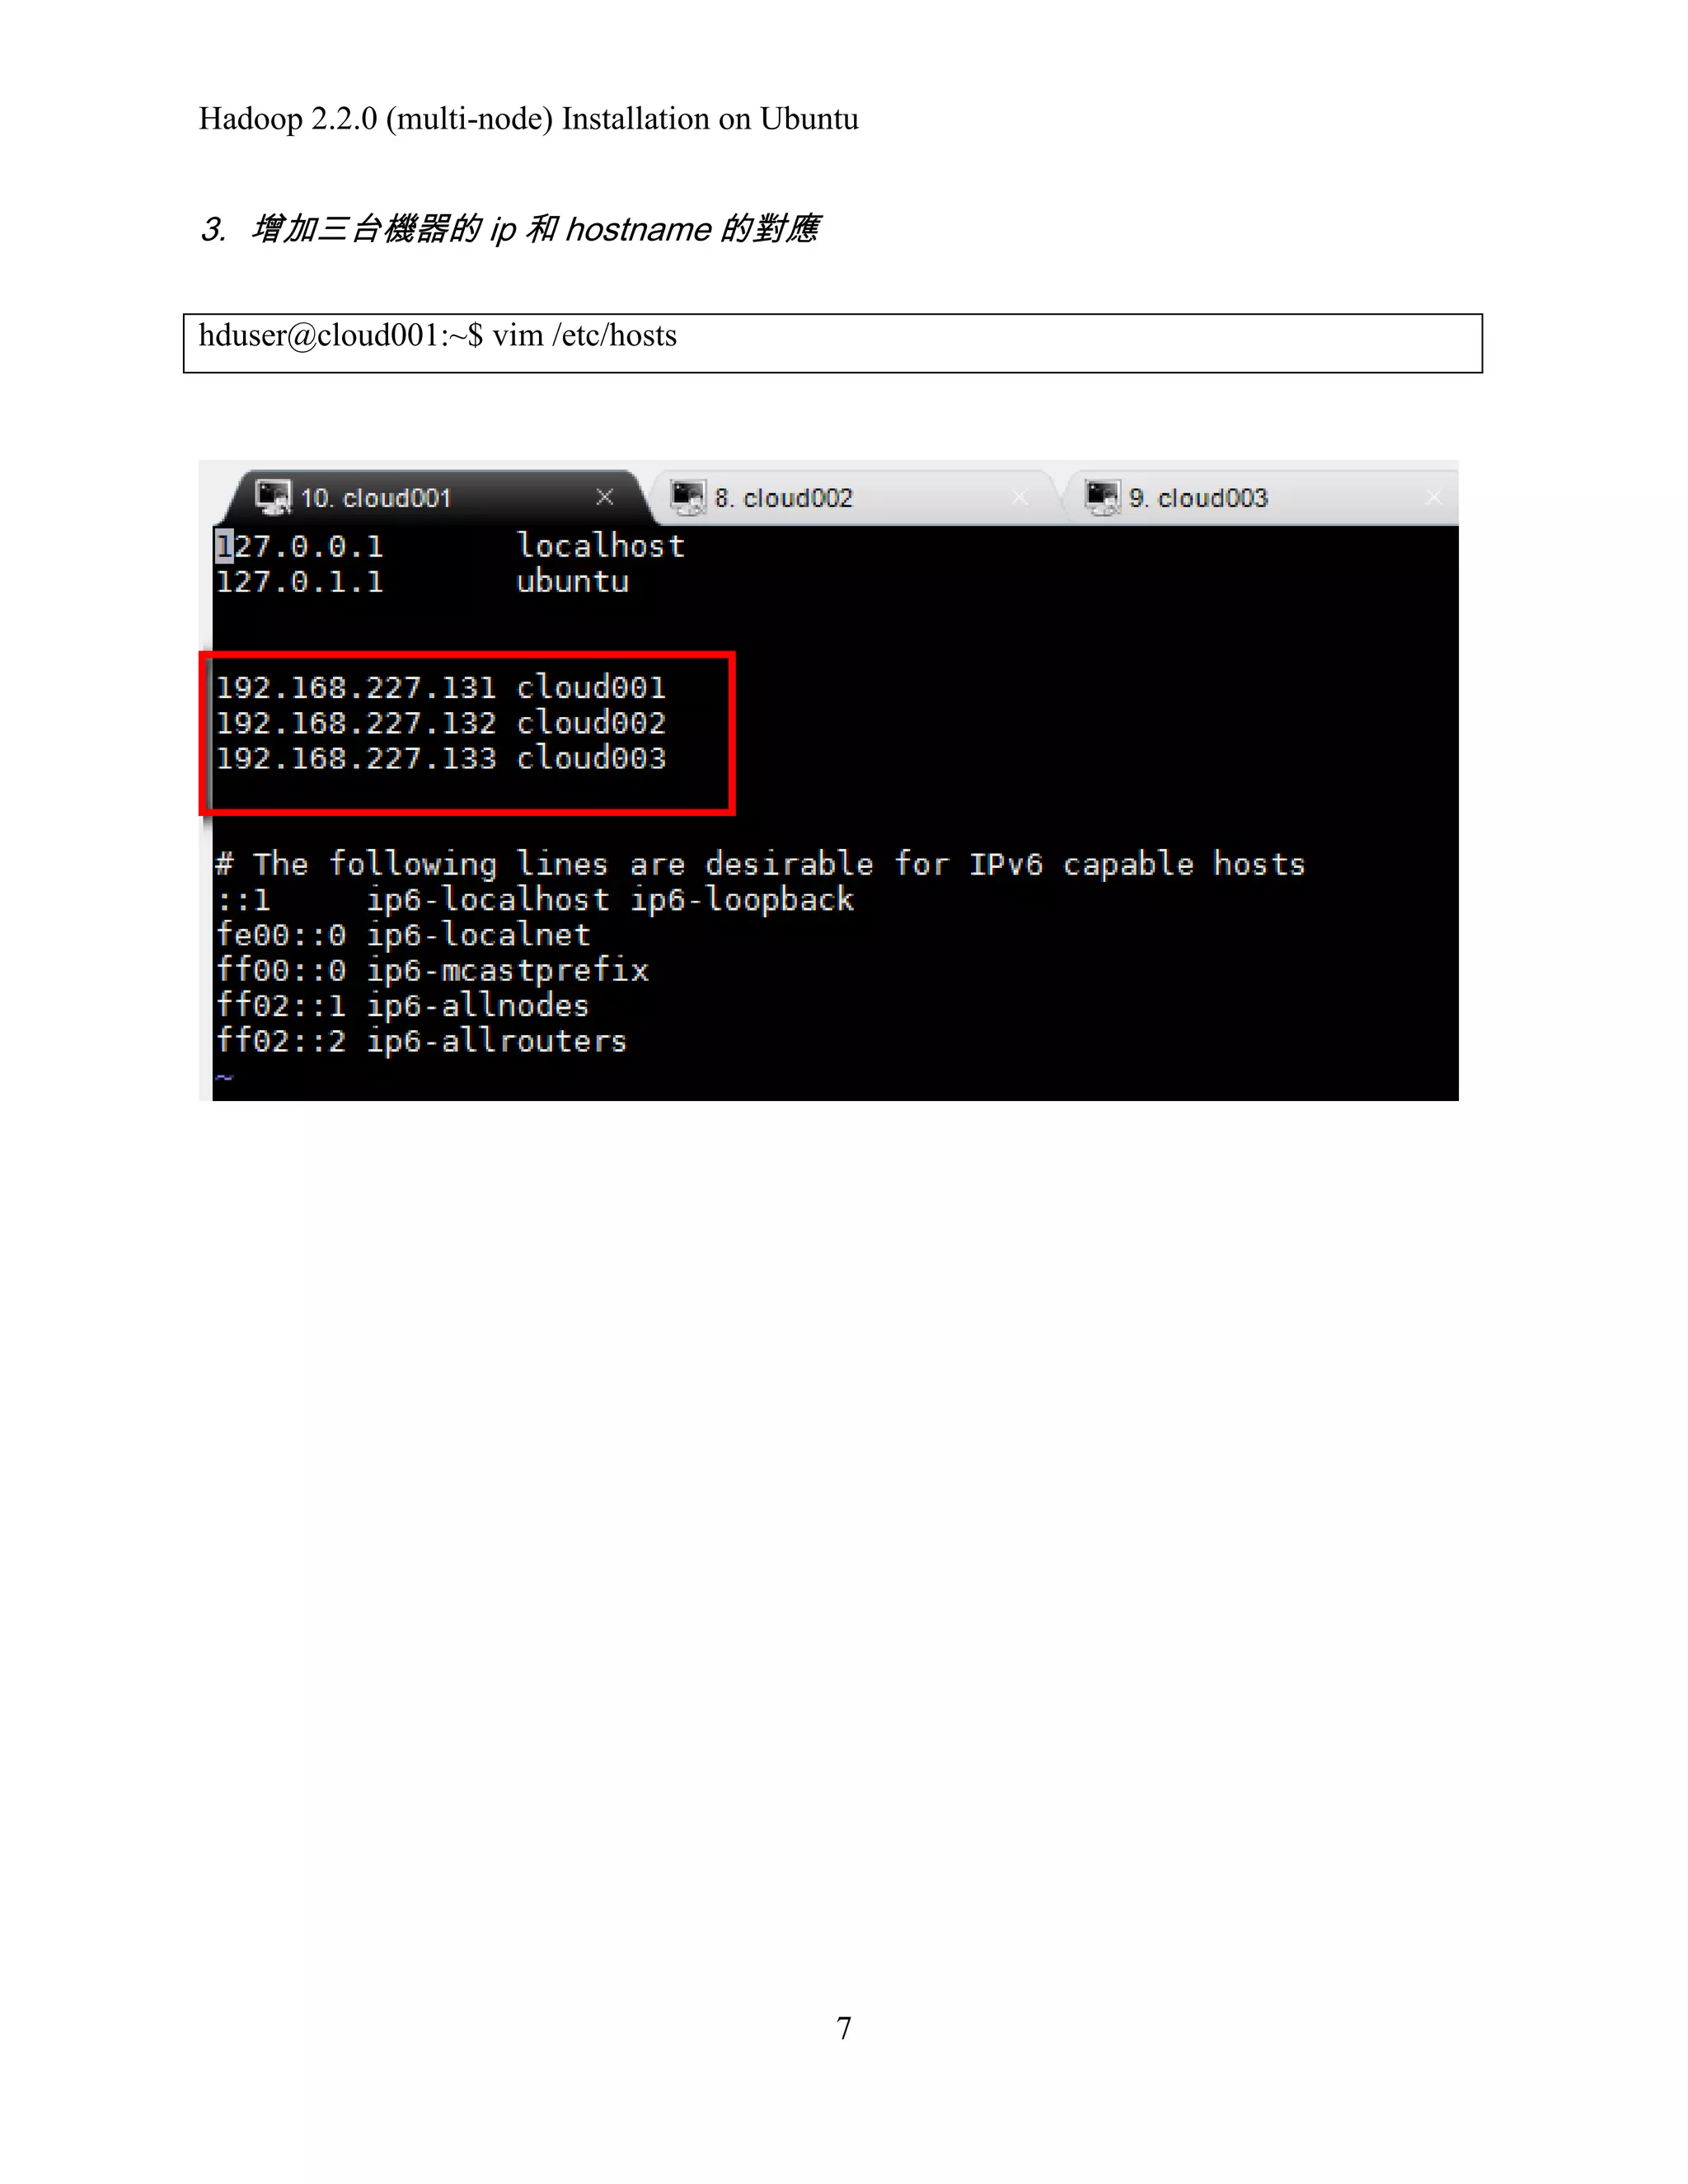Click the 127.0.1.1 ubuntu line
This screenshot has height=2184, width=1688.
click(423, 582)
